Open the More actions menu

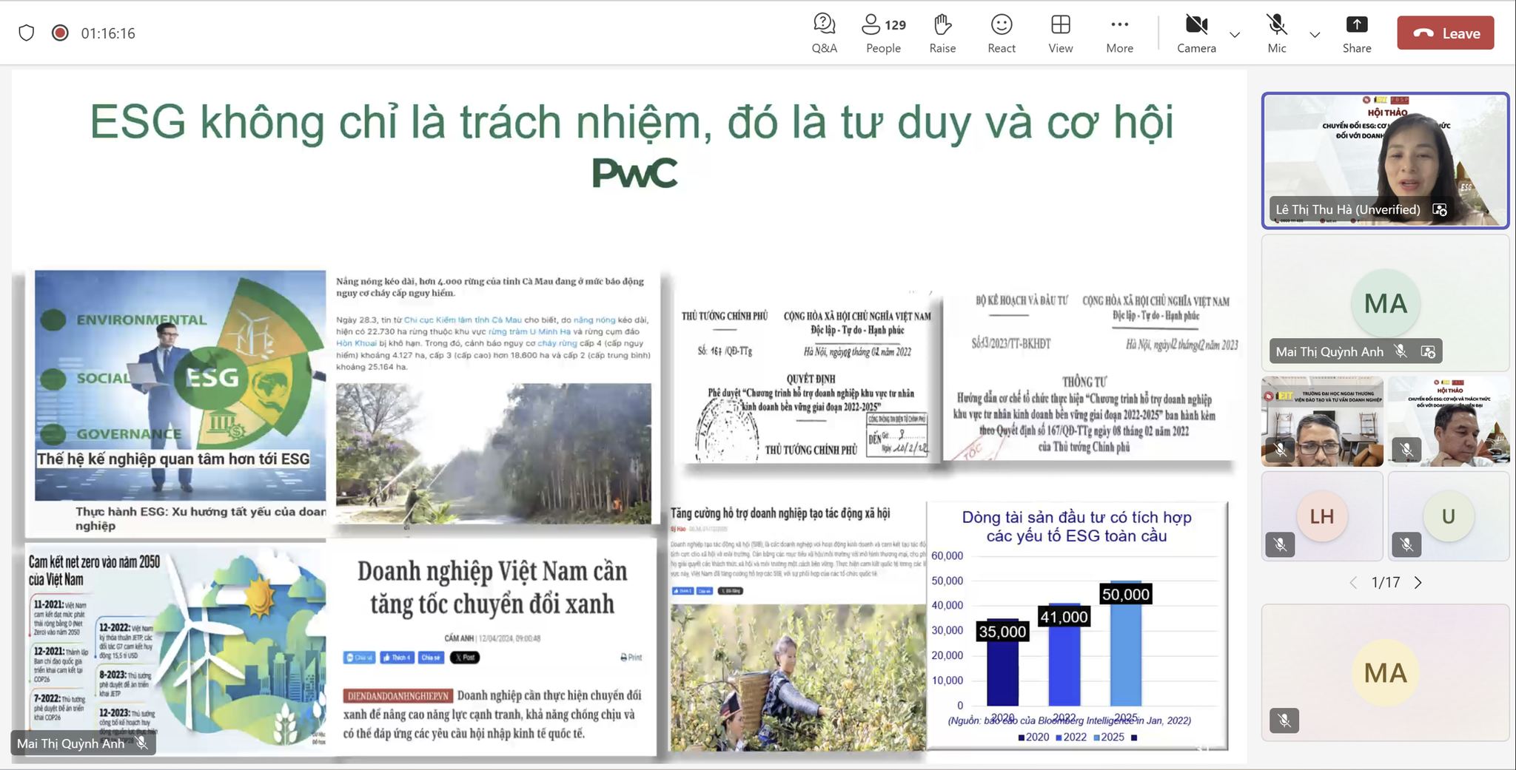point(1119,33)
